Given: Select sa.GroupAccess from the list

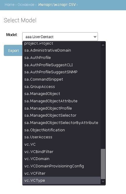Looking at the screenshot, I should click(61, 86).
